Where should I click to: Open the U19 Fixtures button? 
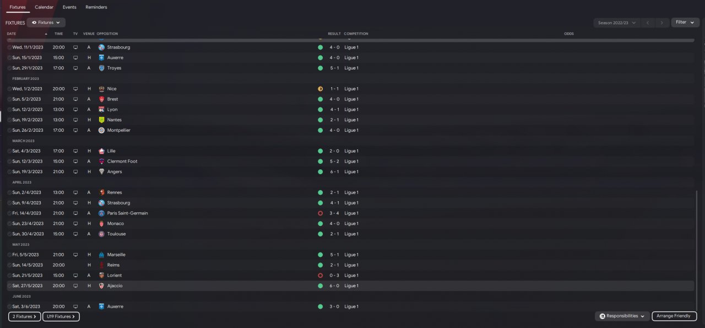(x=61, y=316)
